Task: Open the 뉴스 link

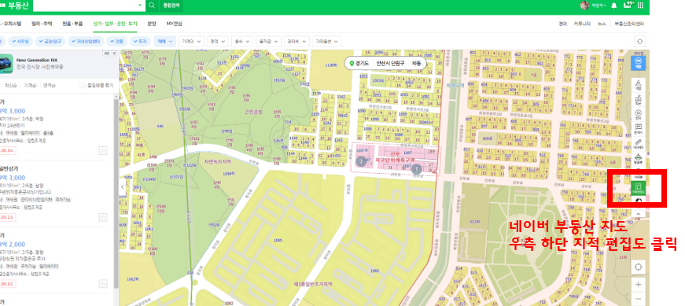Action: pyautogui.click(x=602, y=24)
